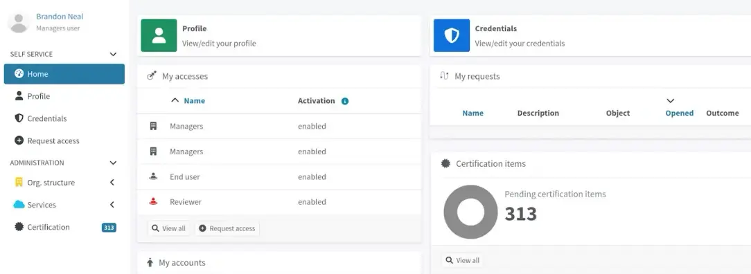The image size is (751, 274).
Task: Click the second Managers building icon
Action: point(153,151)
